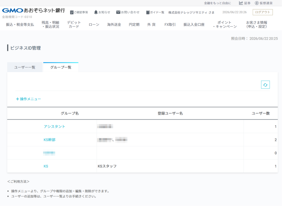Click the GMO Aozora Net Bank logo
282x206 pixels.
coord(34,10)
